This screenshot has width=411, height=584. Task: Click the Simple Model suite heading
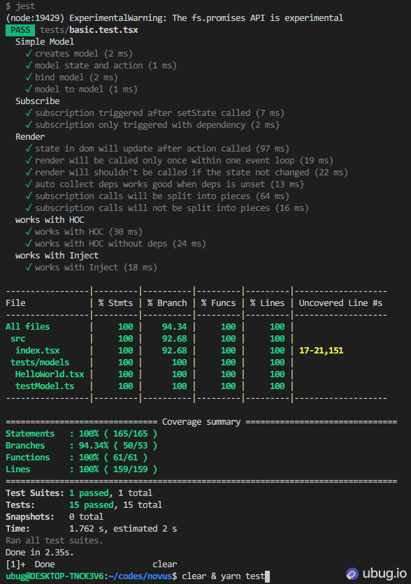click(x=45, y=42)
